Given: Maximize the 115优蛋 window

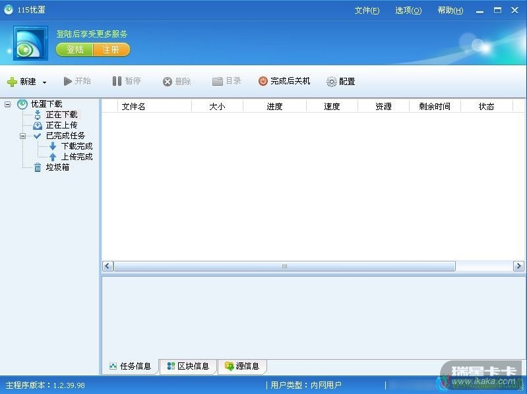Looking at the screenshot, I should tap(497, 11).
